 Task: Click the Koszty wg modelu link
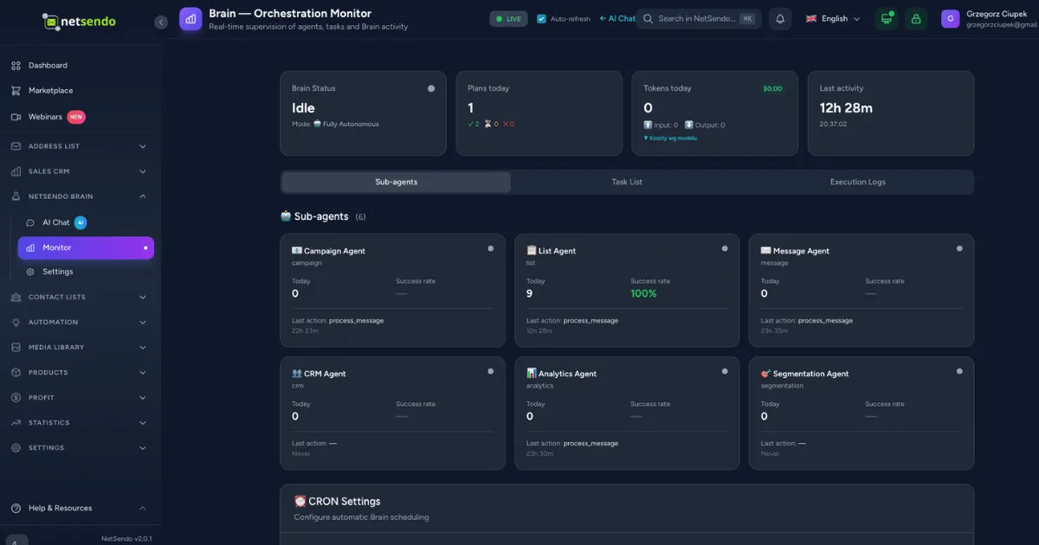pos(670,138)
